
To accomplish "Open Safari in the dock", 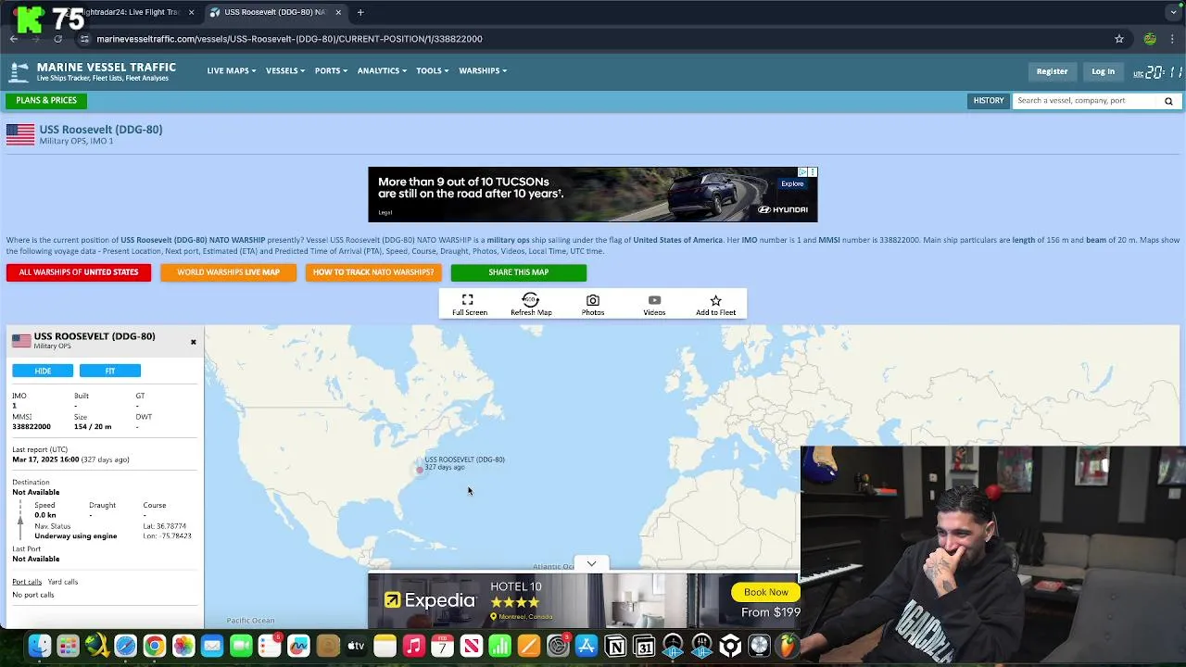I will (125, 646).
